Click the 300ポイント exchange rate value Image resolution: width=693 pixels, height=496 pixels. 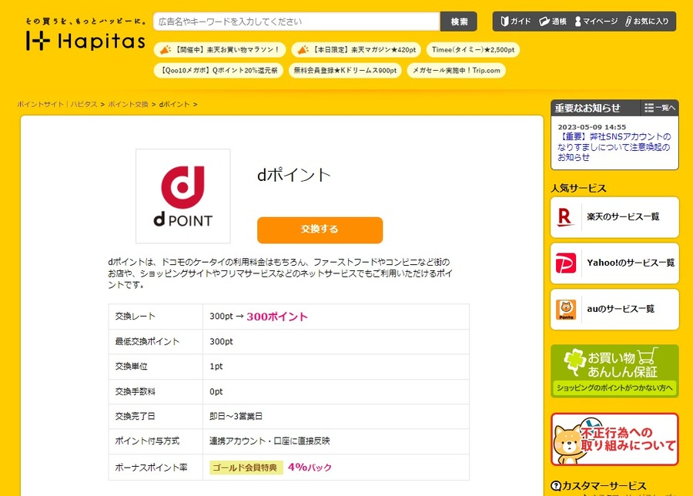pyautogui.click(x=276, y=317)
